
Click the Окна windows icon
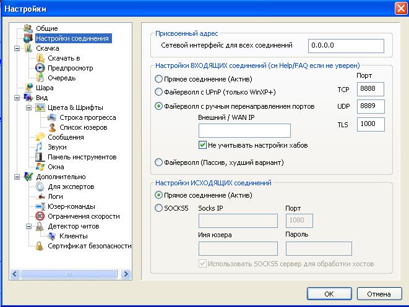click(40, 167)
